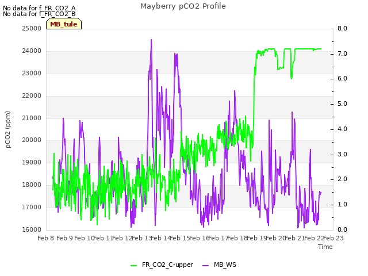Image resolution: width=368 pixels, height=276 pixels.
Task: Click the 6.0 right-axis tick label
Action: pyautogui.click(x=342, y=79)
